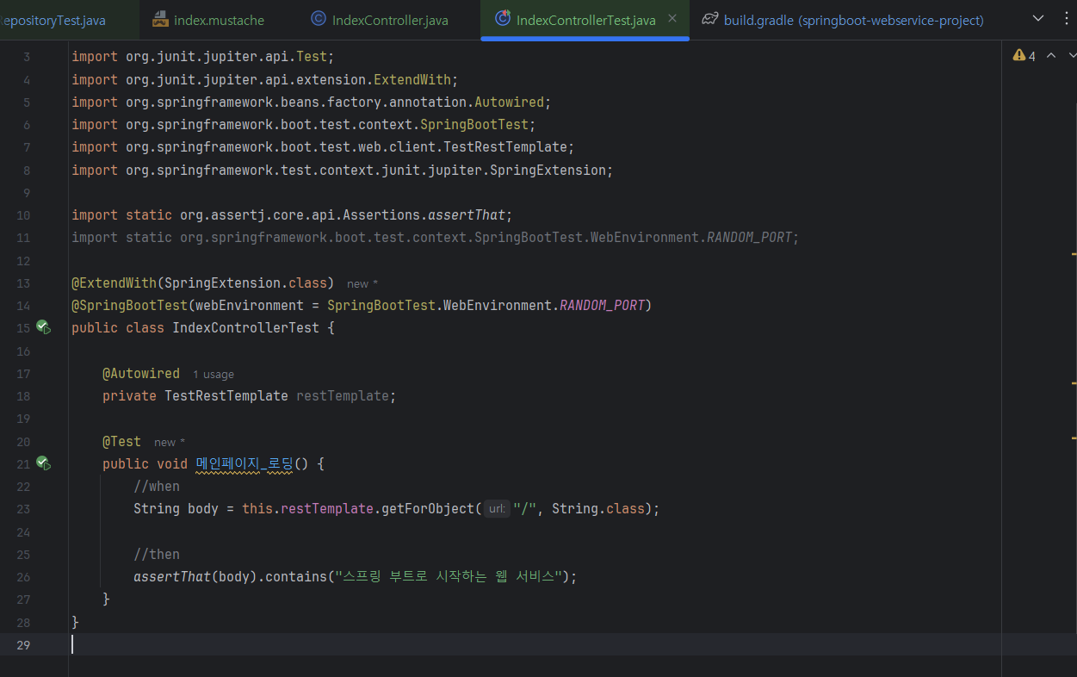Click the assertThat call on line 26
This screenshot has width=1077, height=677.
(172, 576)
